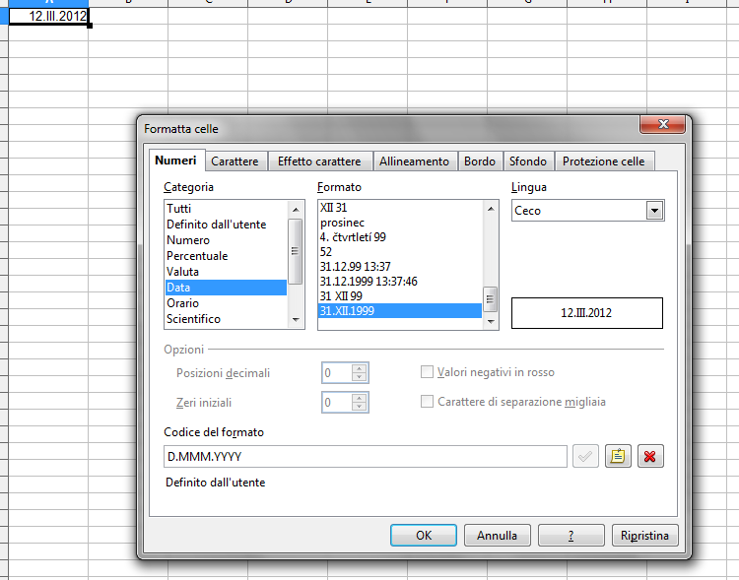Select Valuta in the Categoria list
This screenshot has width=739, height=580.
pos(183,272)
